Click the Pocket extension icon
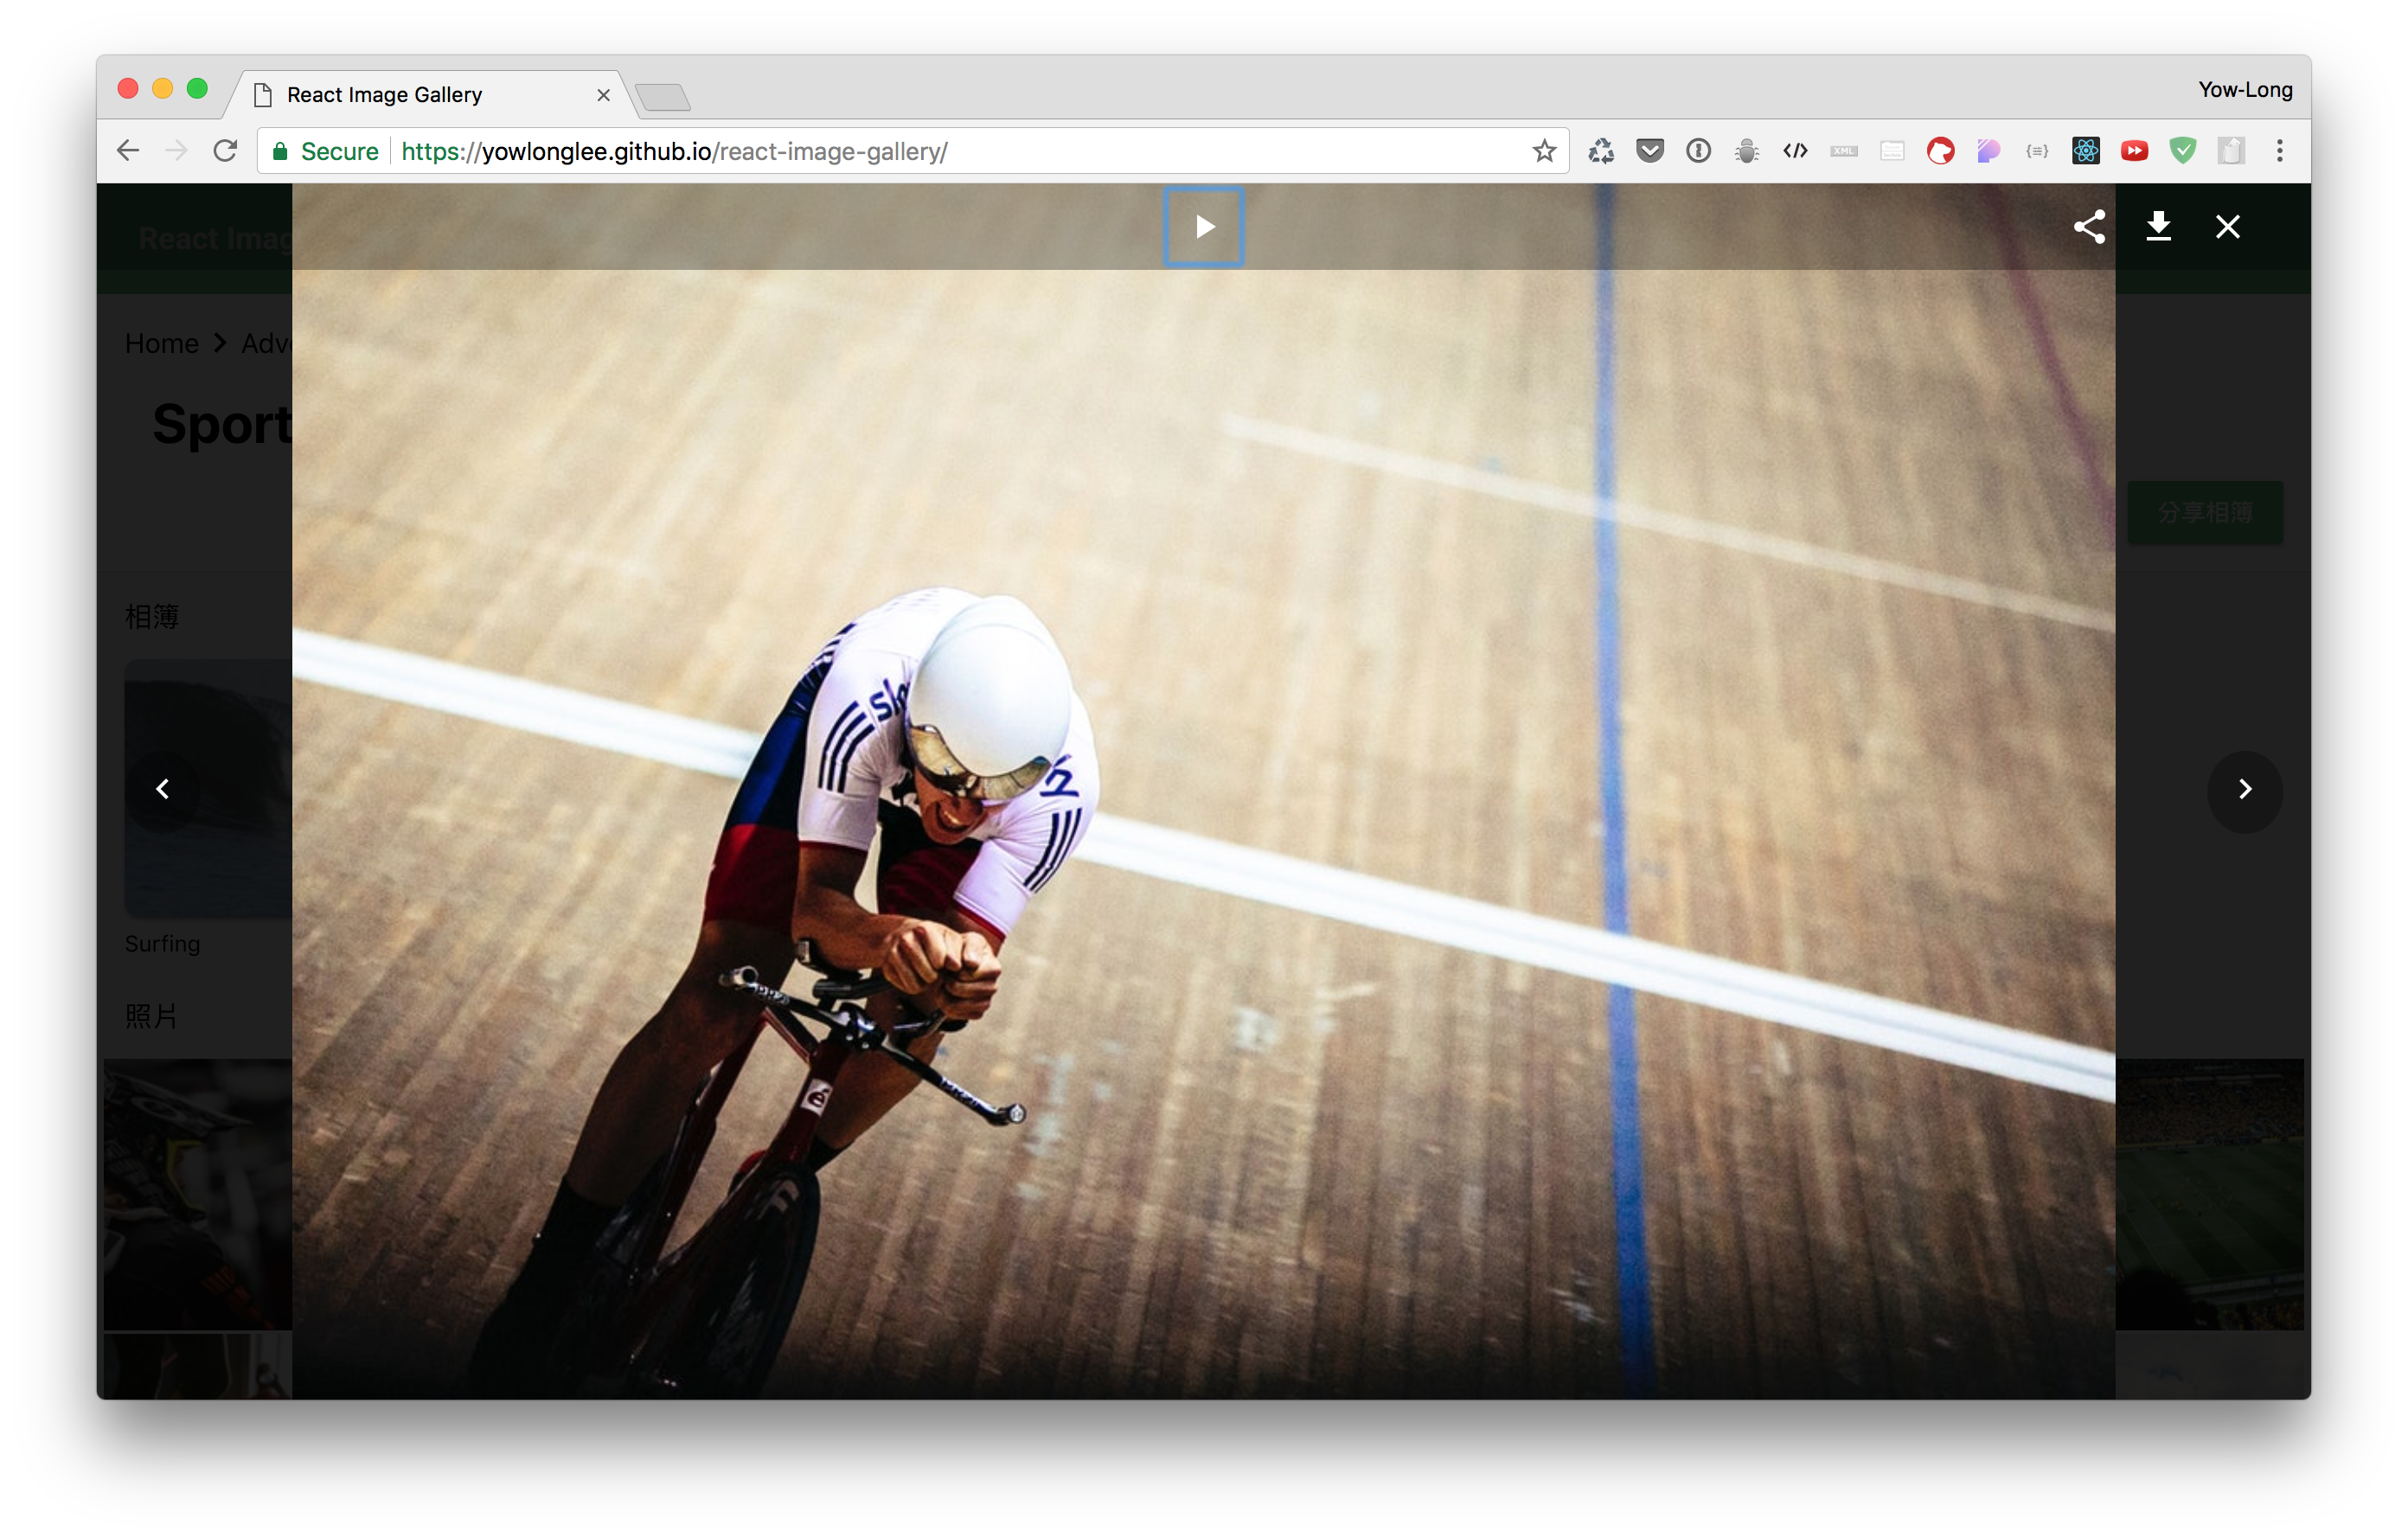 point(1650,151)
